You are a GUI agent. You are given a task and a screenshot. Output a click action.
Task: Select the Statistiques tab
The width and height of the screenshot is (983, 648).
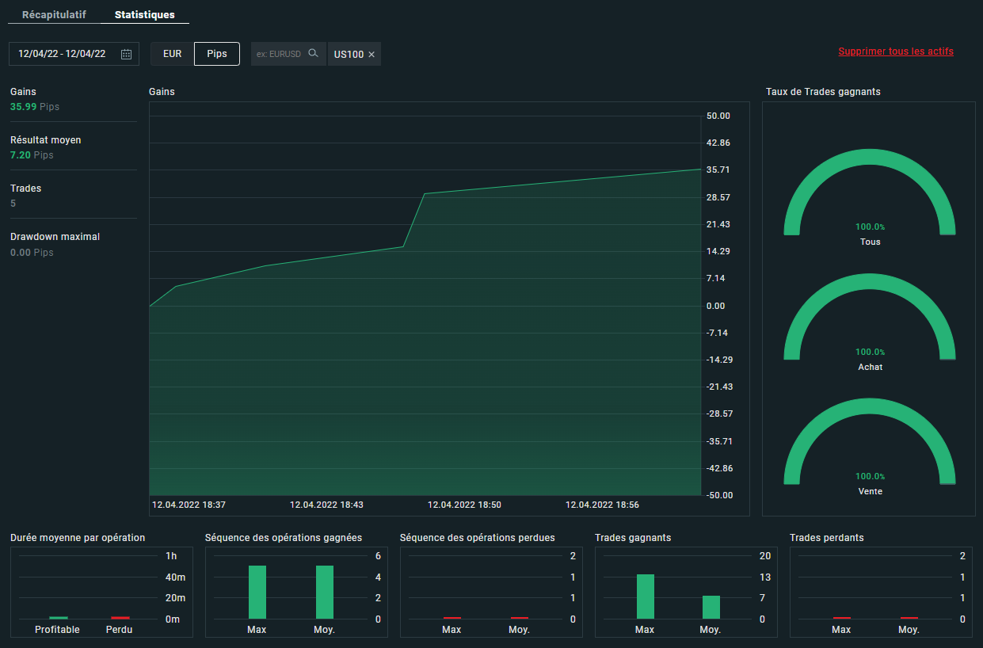tap(145, 15)
